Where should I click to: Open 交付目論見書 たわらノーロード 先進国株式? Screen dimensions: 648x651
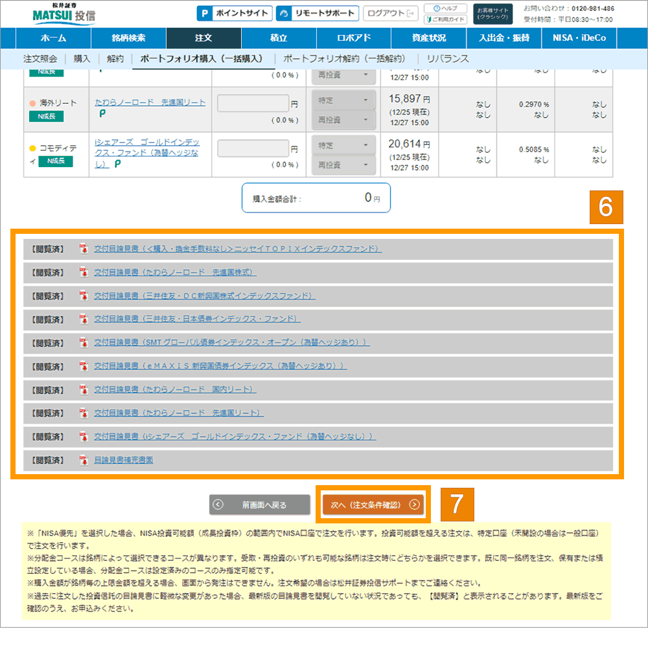[x=176, y=272]
